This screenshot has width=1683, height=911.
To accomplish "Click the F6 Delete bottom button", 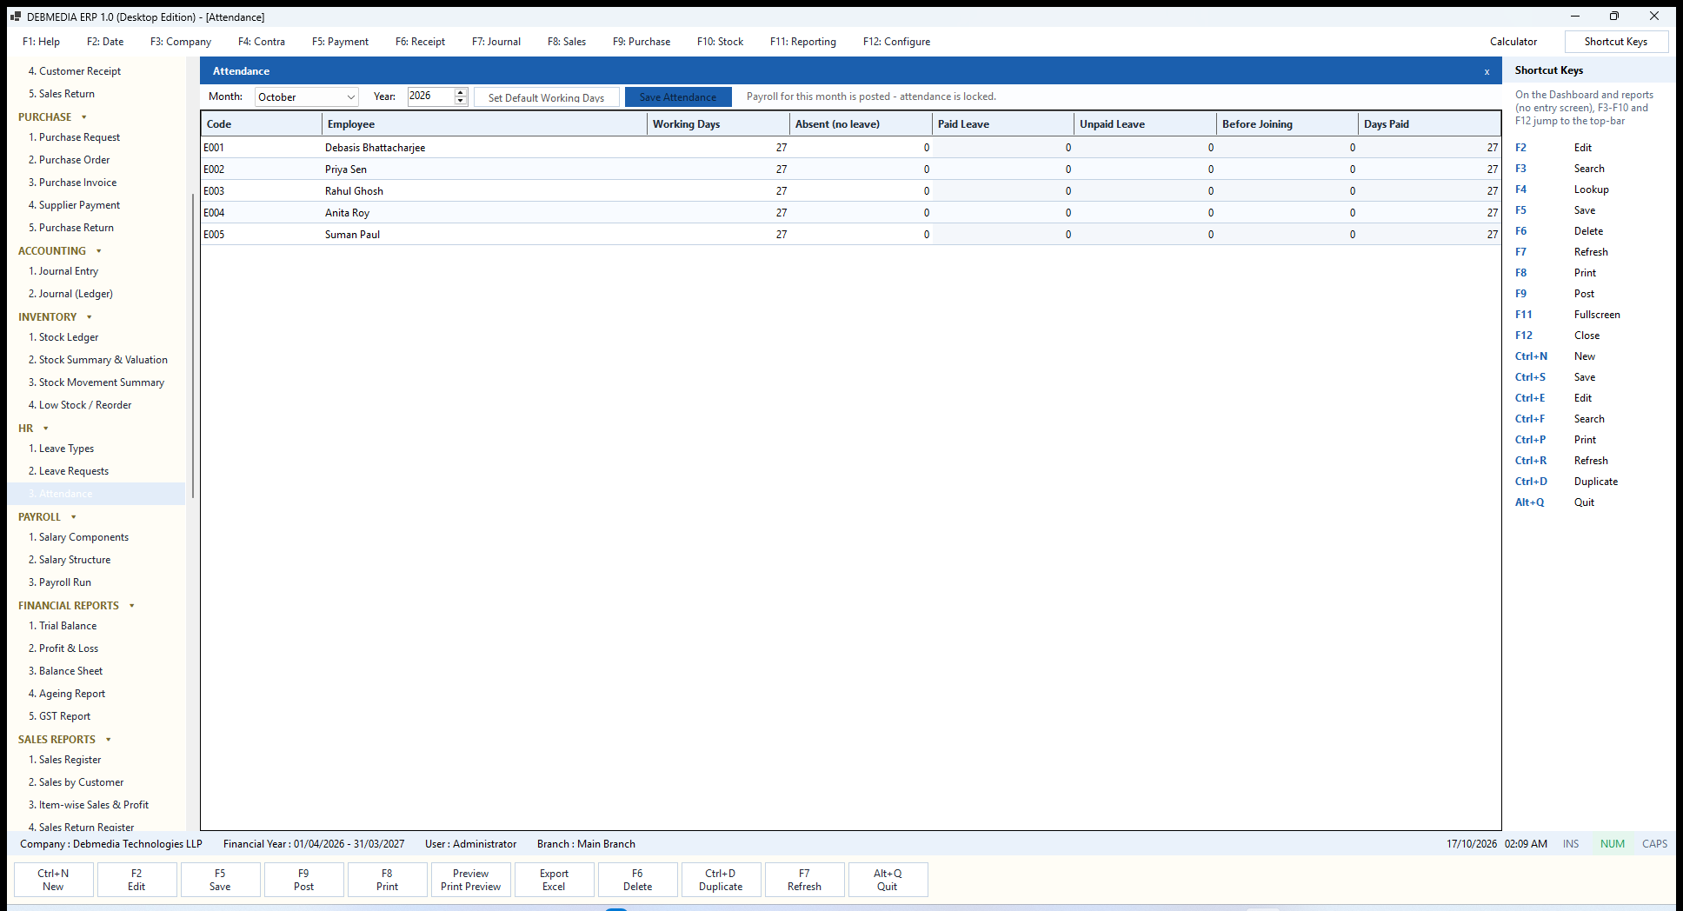I will (637, 880).
